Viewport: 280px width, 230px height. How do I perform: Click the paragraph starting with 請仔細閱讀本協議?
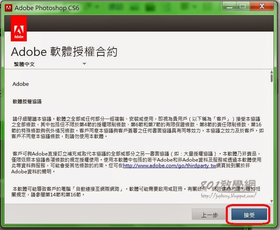[138, 128]
